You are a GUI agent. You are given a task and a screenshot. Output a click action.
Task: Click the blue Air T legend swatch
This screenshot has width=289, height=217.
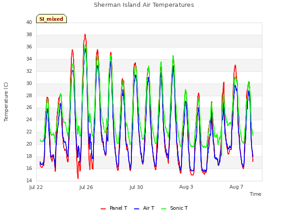tap(136, 209)
